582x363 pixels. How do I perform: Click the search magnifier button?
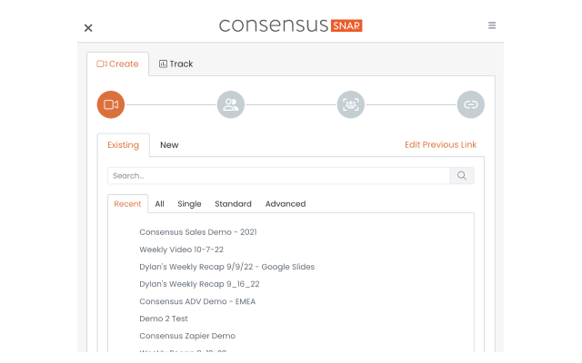461,175
